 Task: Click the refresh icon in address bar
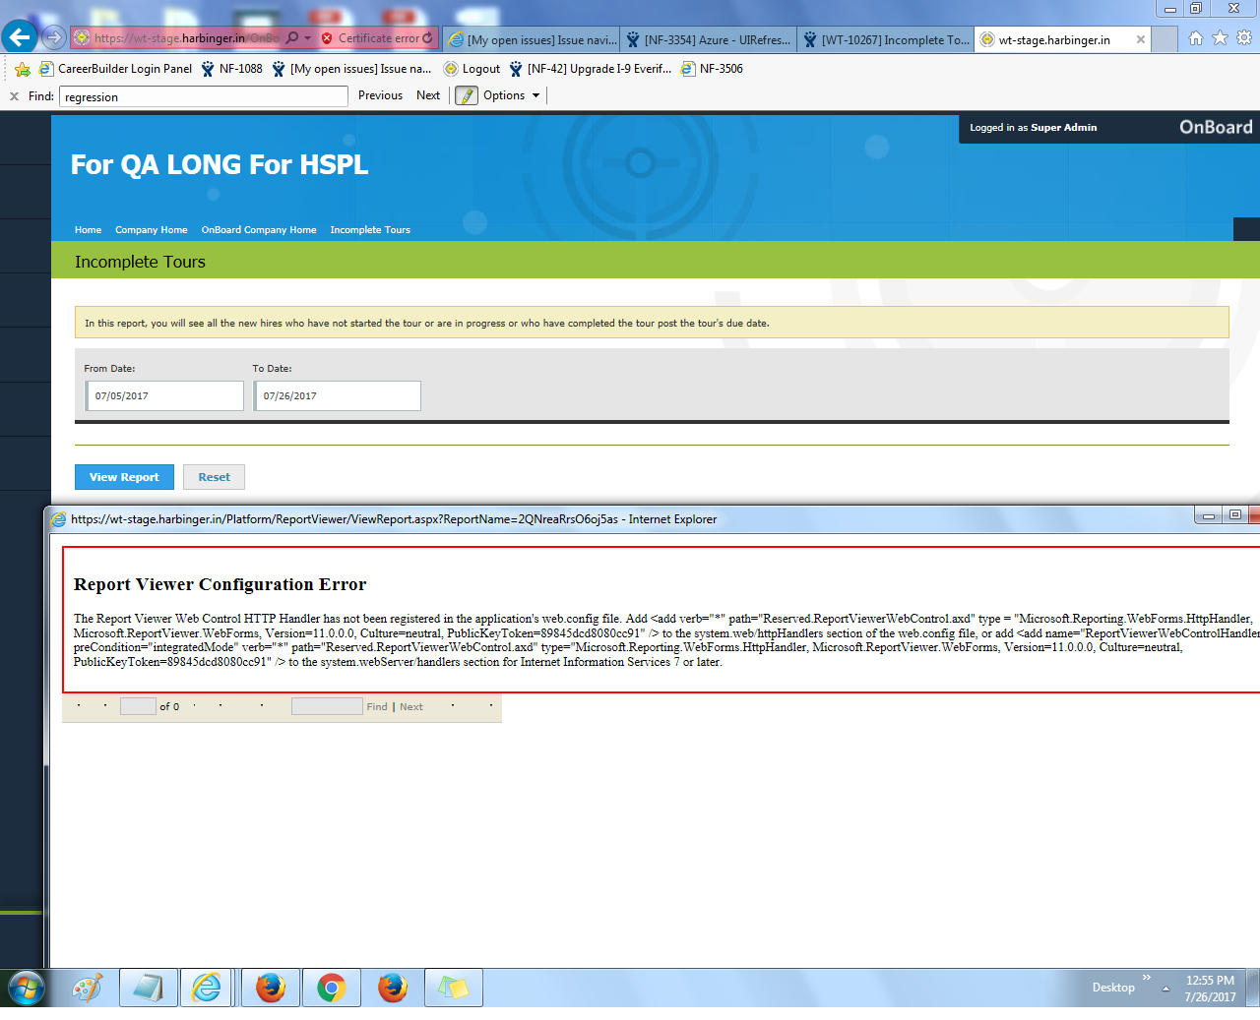pos(427,37)
